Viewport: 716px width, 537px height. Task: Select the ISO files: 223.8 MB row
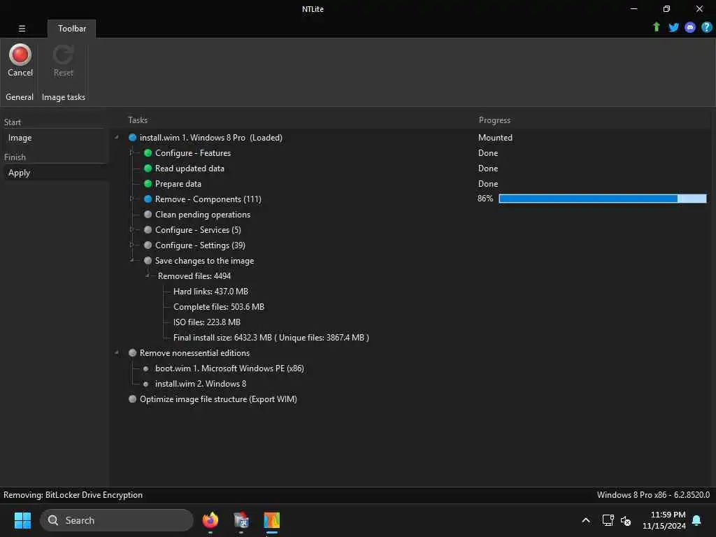pos(207,322)
